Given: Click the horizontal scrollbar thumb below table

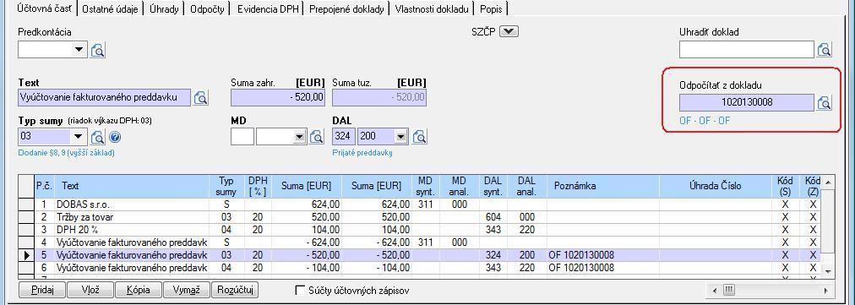Looking at the screenshot, I should pos(729,290).
